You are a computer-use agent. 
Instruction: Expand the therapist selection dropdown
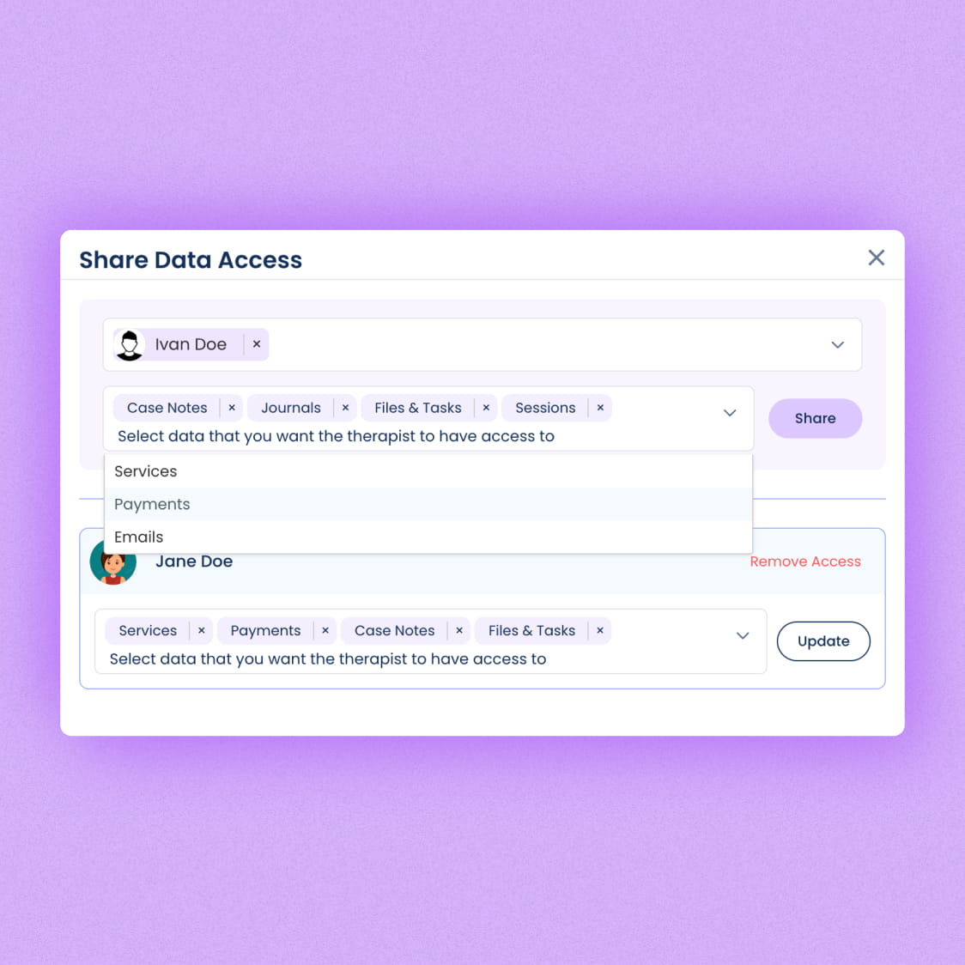(x=837, y=344)
